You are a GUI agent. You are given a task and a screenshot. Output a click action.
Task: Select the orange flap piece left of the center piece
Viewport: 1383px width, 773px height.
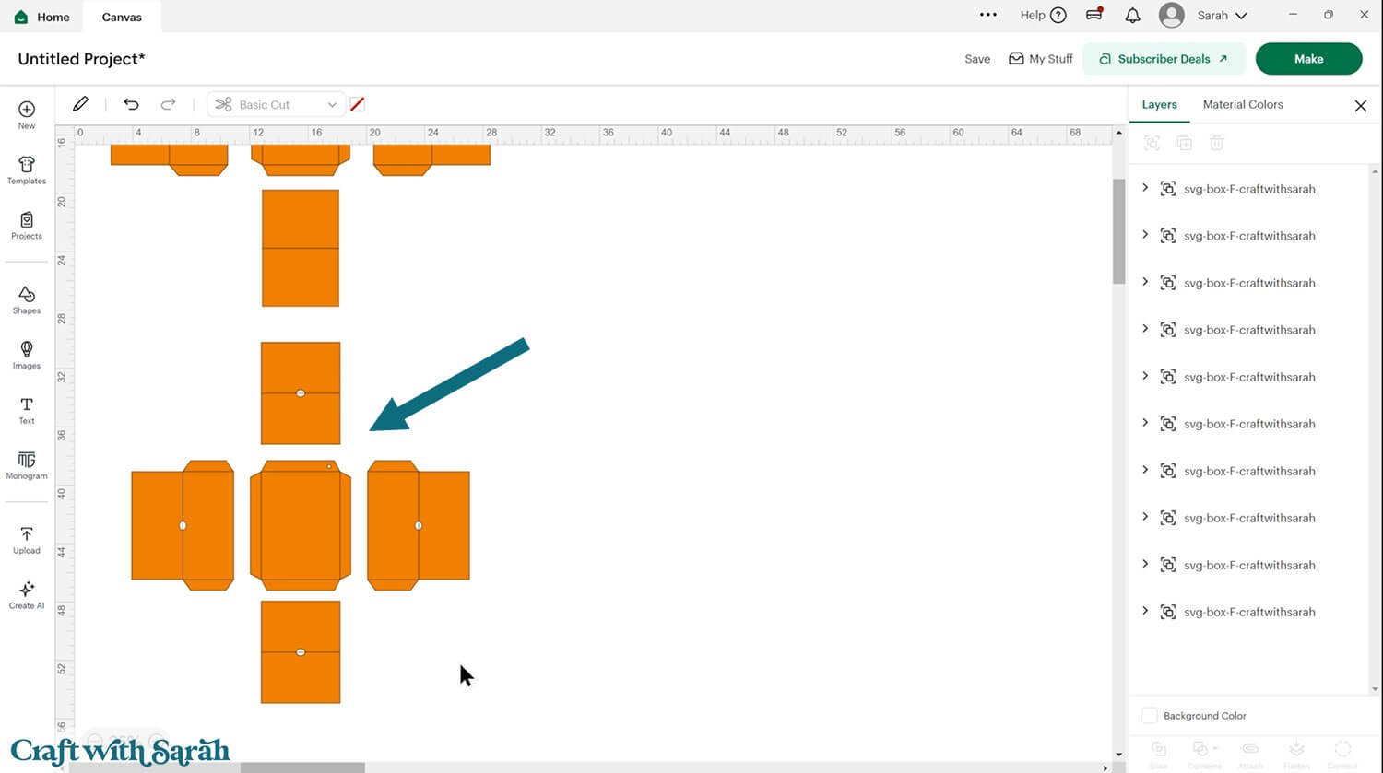(183, 525)
